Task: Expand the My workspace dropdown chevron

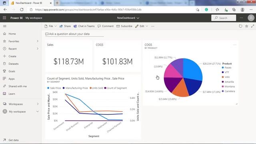Action: coord(37,112)
